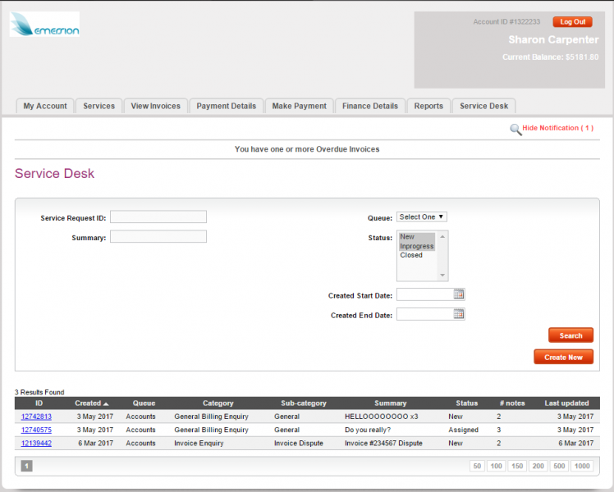Sort by the Last updated column header
614x492 pixels.
pyautogui.click(x=566, y=403)
